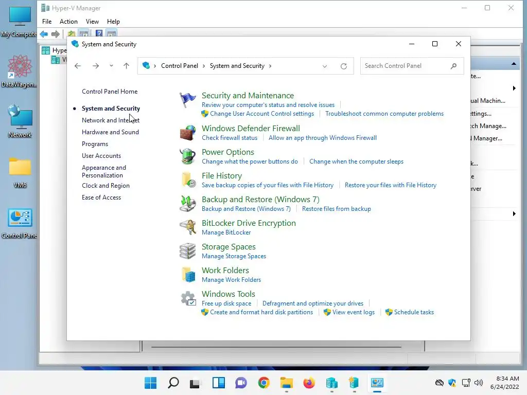Click the Storage Spaces drives icon

point(187,251)
